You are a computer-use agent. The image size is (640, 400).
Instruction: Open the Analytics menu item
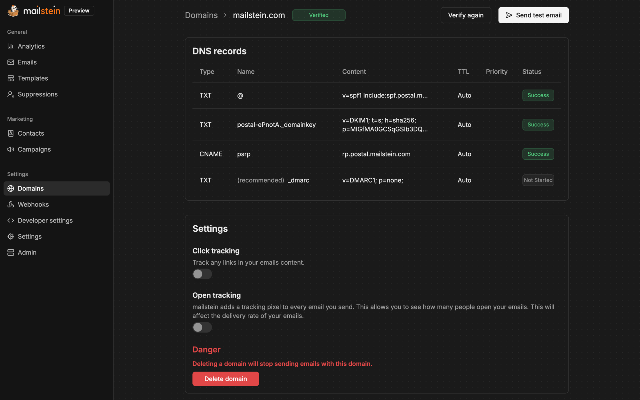(57, 46)
